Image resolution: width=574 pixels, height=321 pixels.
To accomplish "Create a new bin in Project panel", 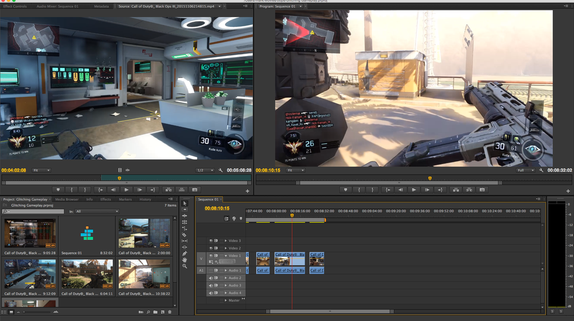I will click(155, 312).
